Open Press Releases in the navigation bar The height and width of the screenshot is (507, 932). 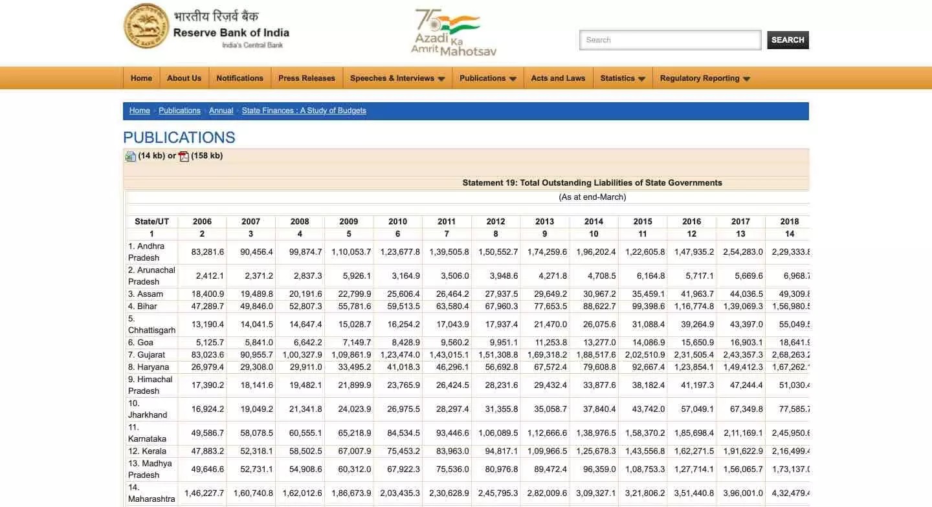coord(307,78)
